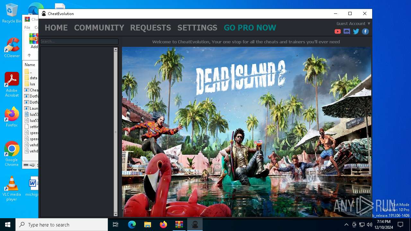Launch CCleaner from the desktop
This screenshot has height=231, width=411.
pyautogui.click(x=12, y=47)
